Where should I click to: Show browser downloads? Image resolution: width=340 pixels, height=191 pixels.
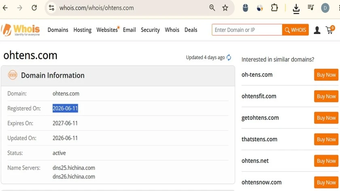(296, 9)
